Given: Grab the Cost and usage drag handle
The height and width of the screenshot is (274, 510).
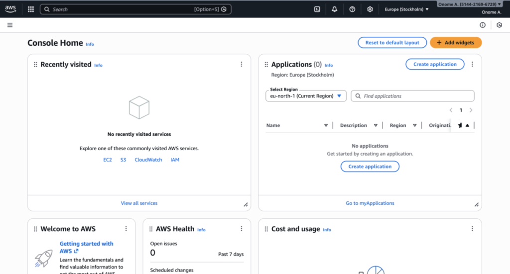Looking at the screenshot, I should tap(266, 229).
